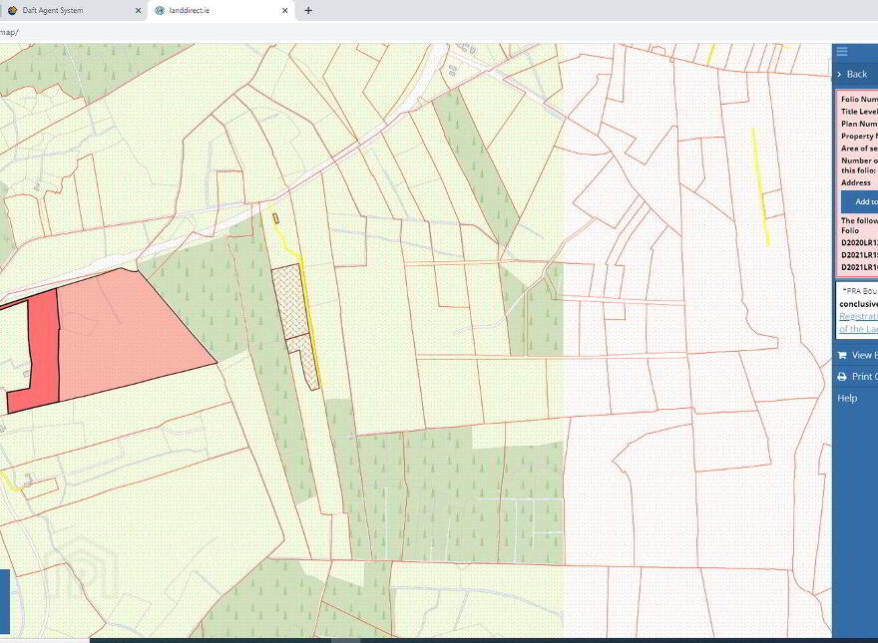Open the hamburger menu in the sidebar
Viewport: 878px width, 643px height.
pos(842,52)
